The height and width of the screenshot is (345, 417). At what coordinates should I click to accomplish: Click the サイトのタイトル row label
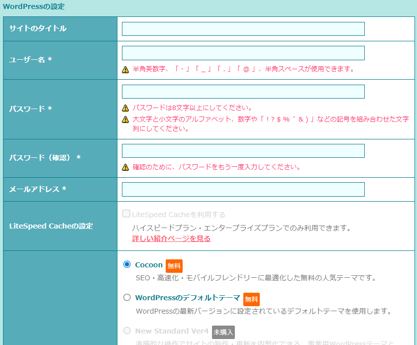[38, 29]
